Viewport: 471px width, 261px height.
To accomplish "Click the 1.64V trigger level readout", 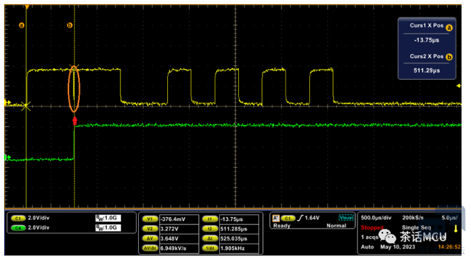I will tap(312, 218).
